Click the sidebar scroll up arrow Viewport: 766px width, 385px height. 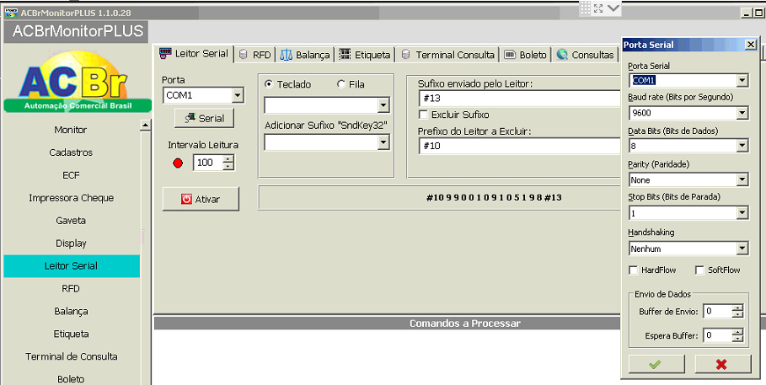(145, 125)
